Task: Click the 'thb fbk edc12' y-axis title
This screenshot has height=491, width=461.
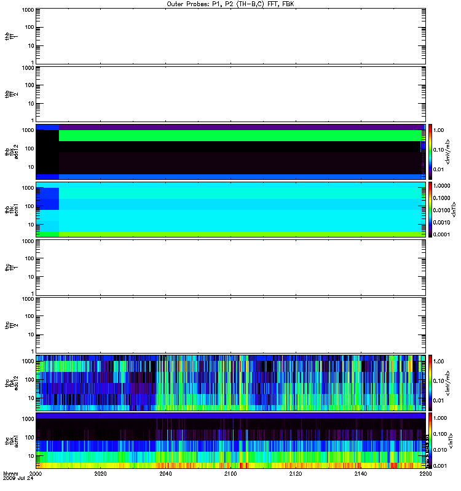Action: (x=11, y=152)
